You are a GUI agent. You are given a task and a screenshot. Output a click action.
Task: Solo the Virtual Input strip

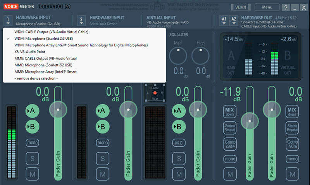179,158
